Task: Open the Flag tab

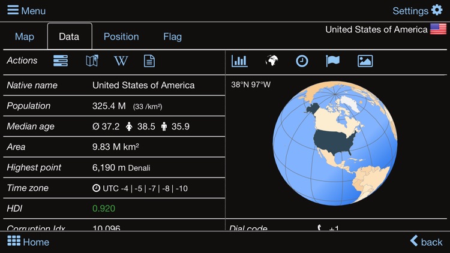Action: pos(172,37)
